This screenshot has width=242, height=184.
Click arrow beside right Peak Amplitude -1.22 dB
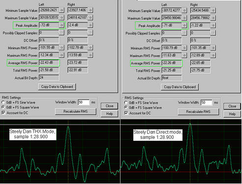pyautogui.click(x=213, y=26)
